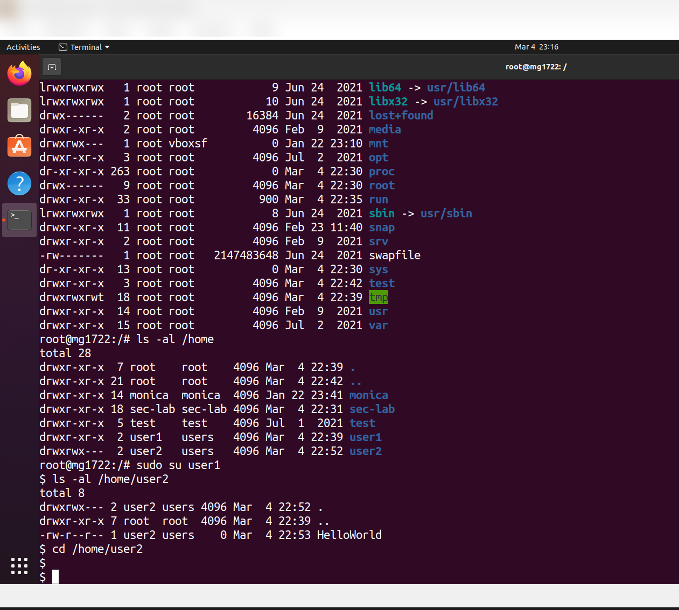Image resolution: width=679 pixels, height=610 pixels.
Task: Click the HelloWorld file name
Action: pos(349,535)
